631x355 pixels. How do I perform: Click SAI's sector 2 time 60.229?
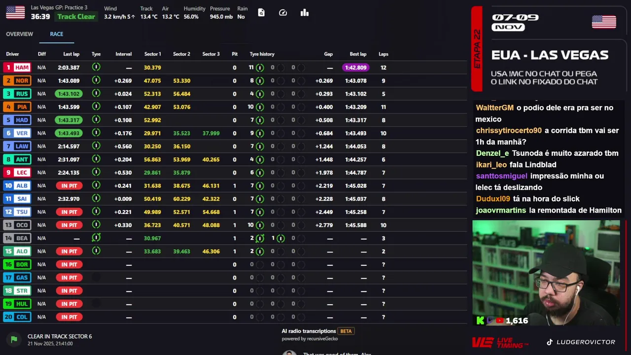pyautogui.click(x=181, y=199)
